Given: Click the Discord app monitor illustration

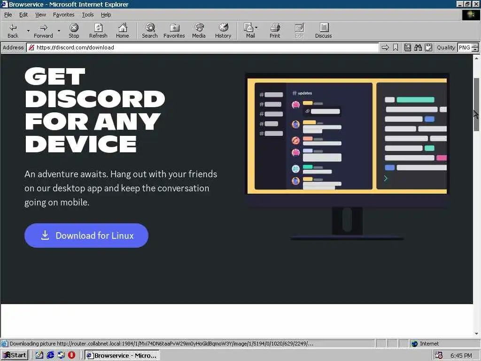Looking at the screenshot, I should (347, 157).
